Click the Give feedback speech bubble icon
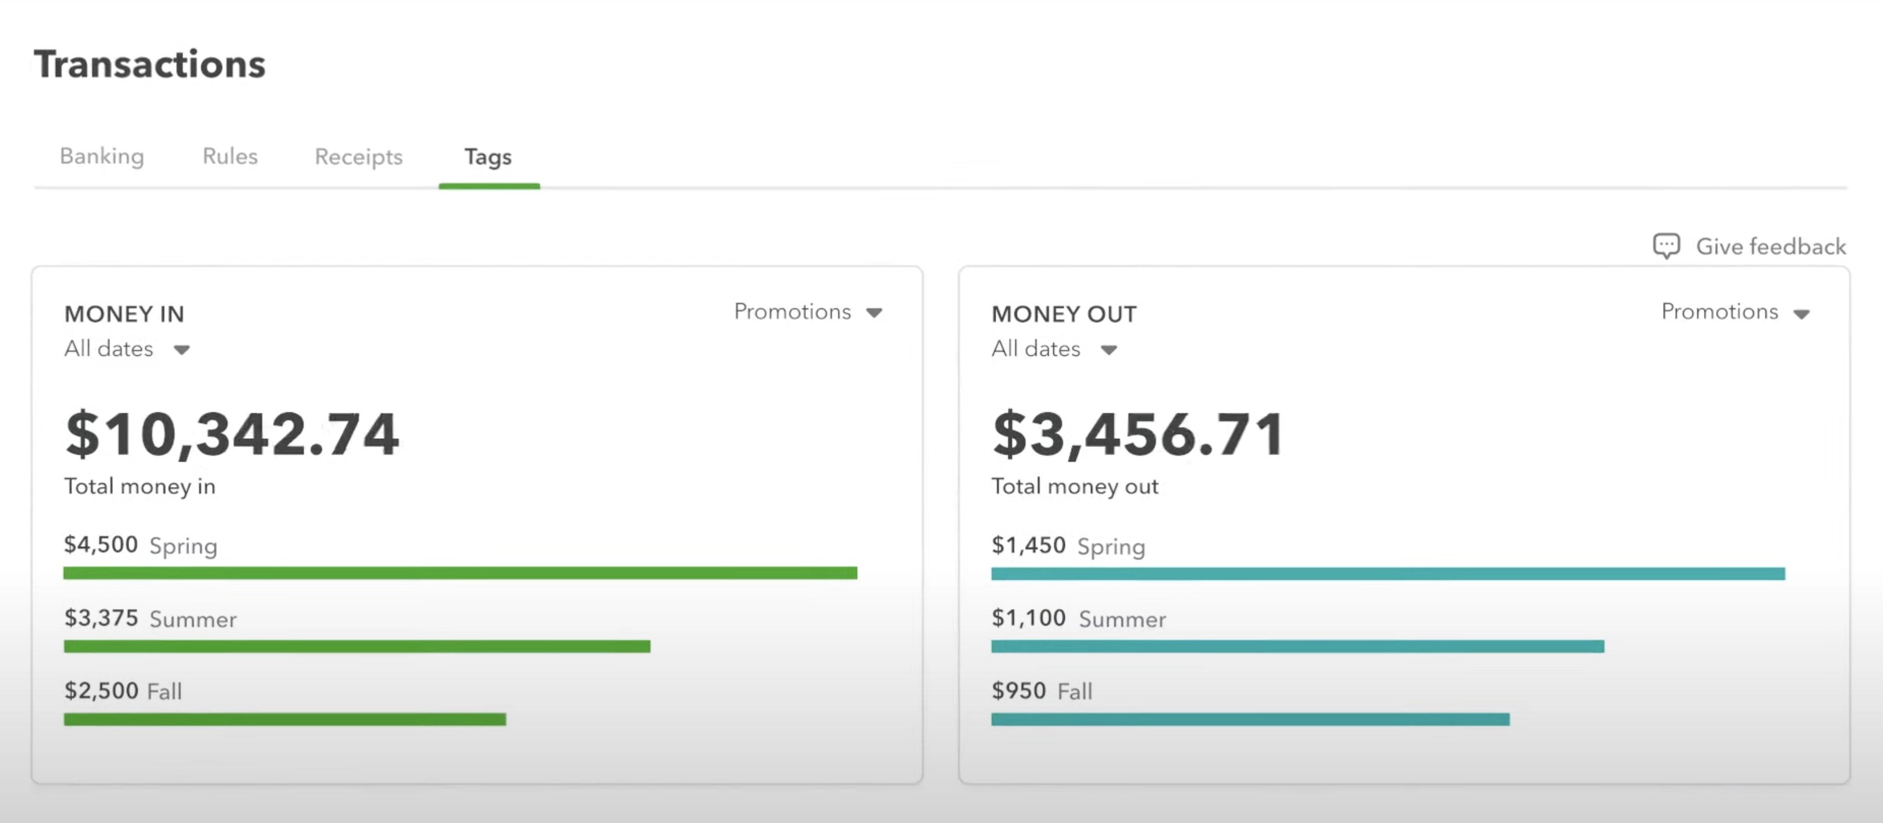This screenshot has height=823, width=1883. (1666, 246)
